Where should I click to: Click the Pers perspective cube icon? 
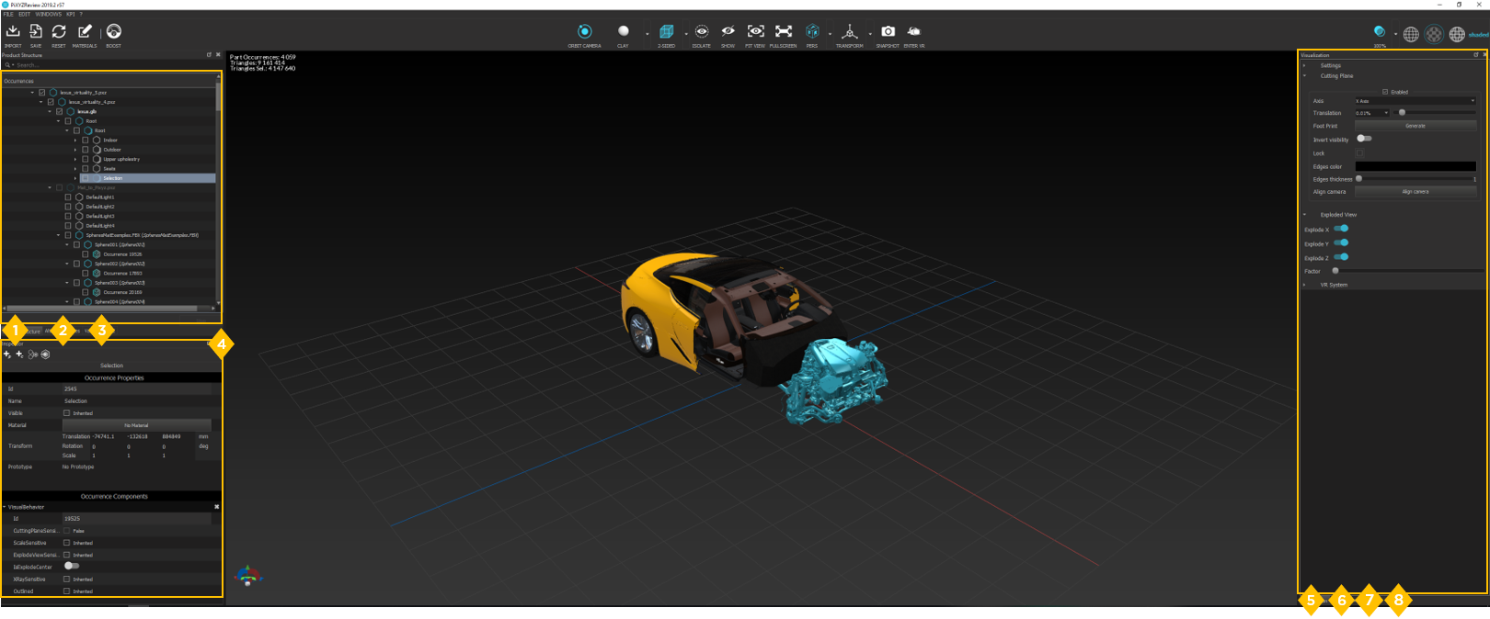coord(812,31)
